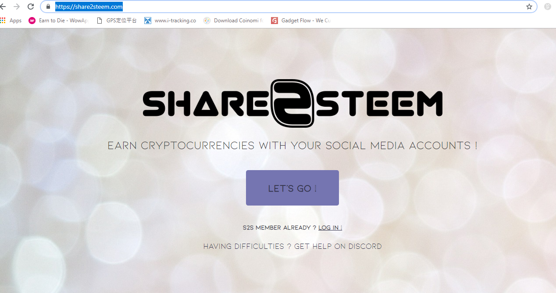Open the GPS定位平台 bookmark

pyautogui.click(x=116, y=21)
